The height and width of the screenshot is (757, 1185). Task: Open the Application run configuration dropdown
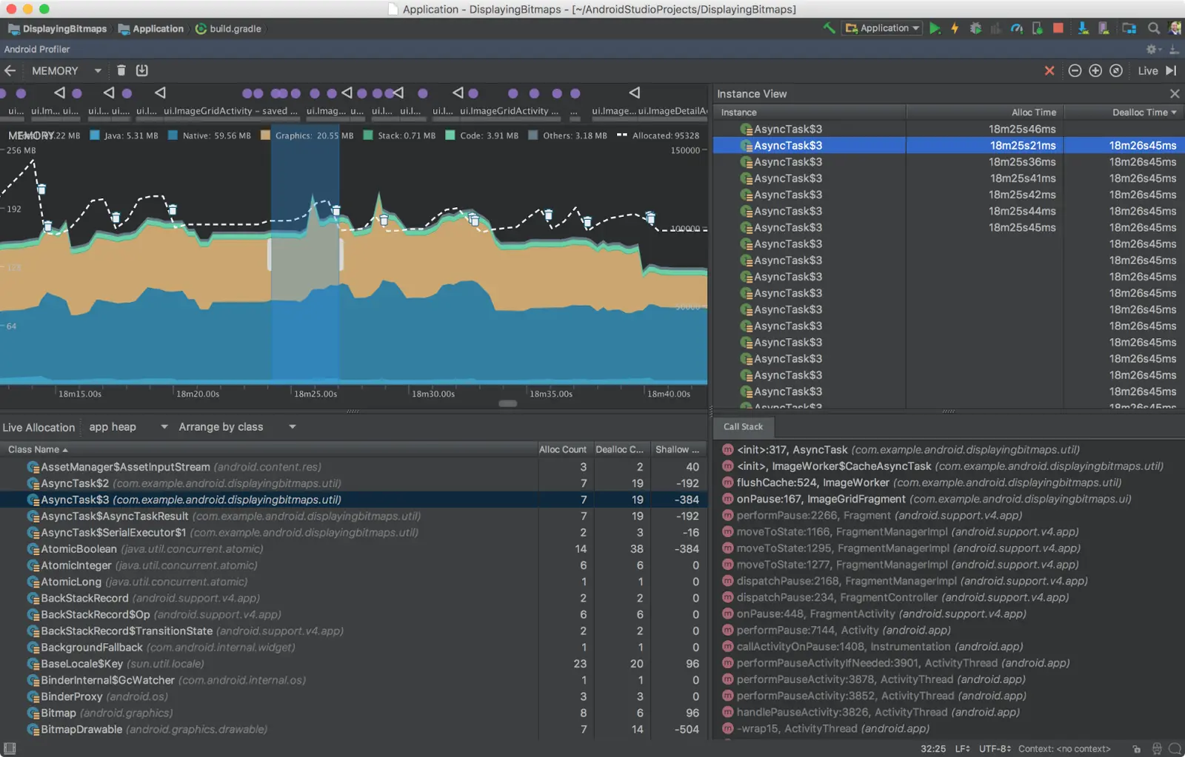click(x=881, y=28)
